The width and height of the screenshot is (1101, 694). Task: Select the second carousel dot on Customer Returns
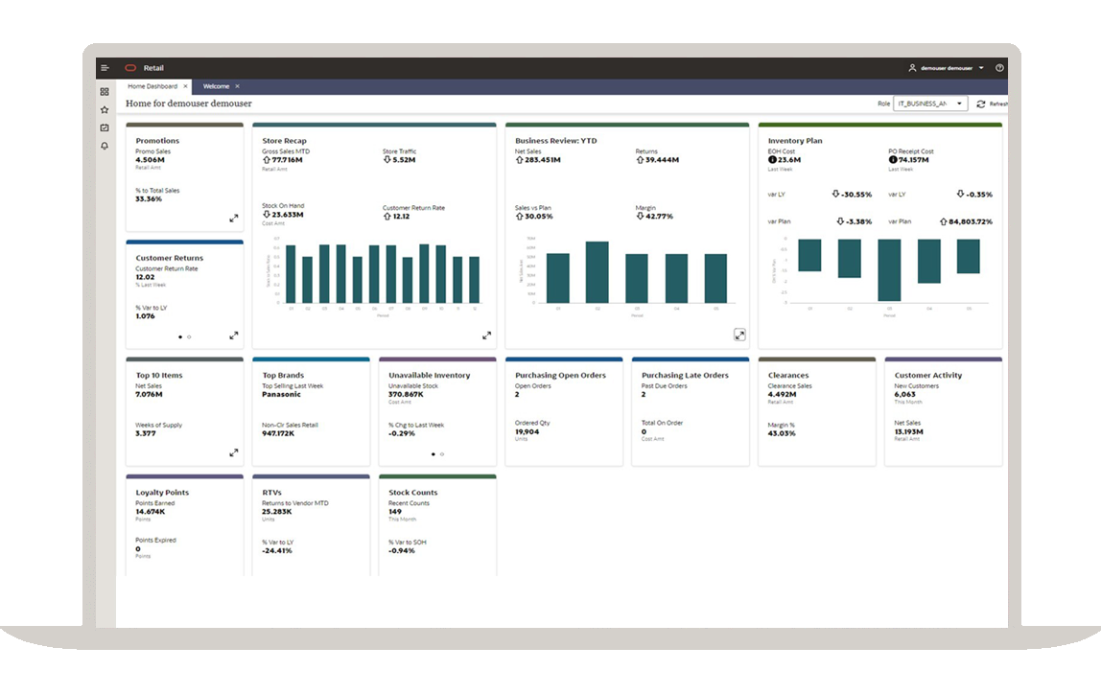tap(187, 336)
